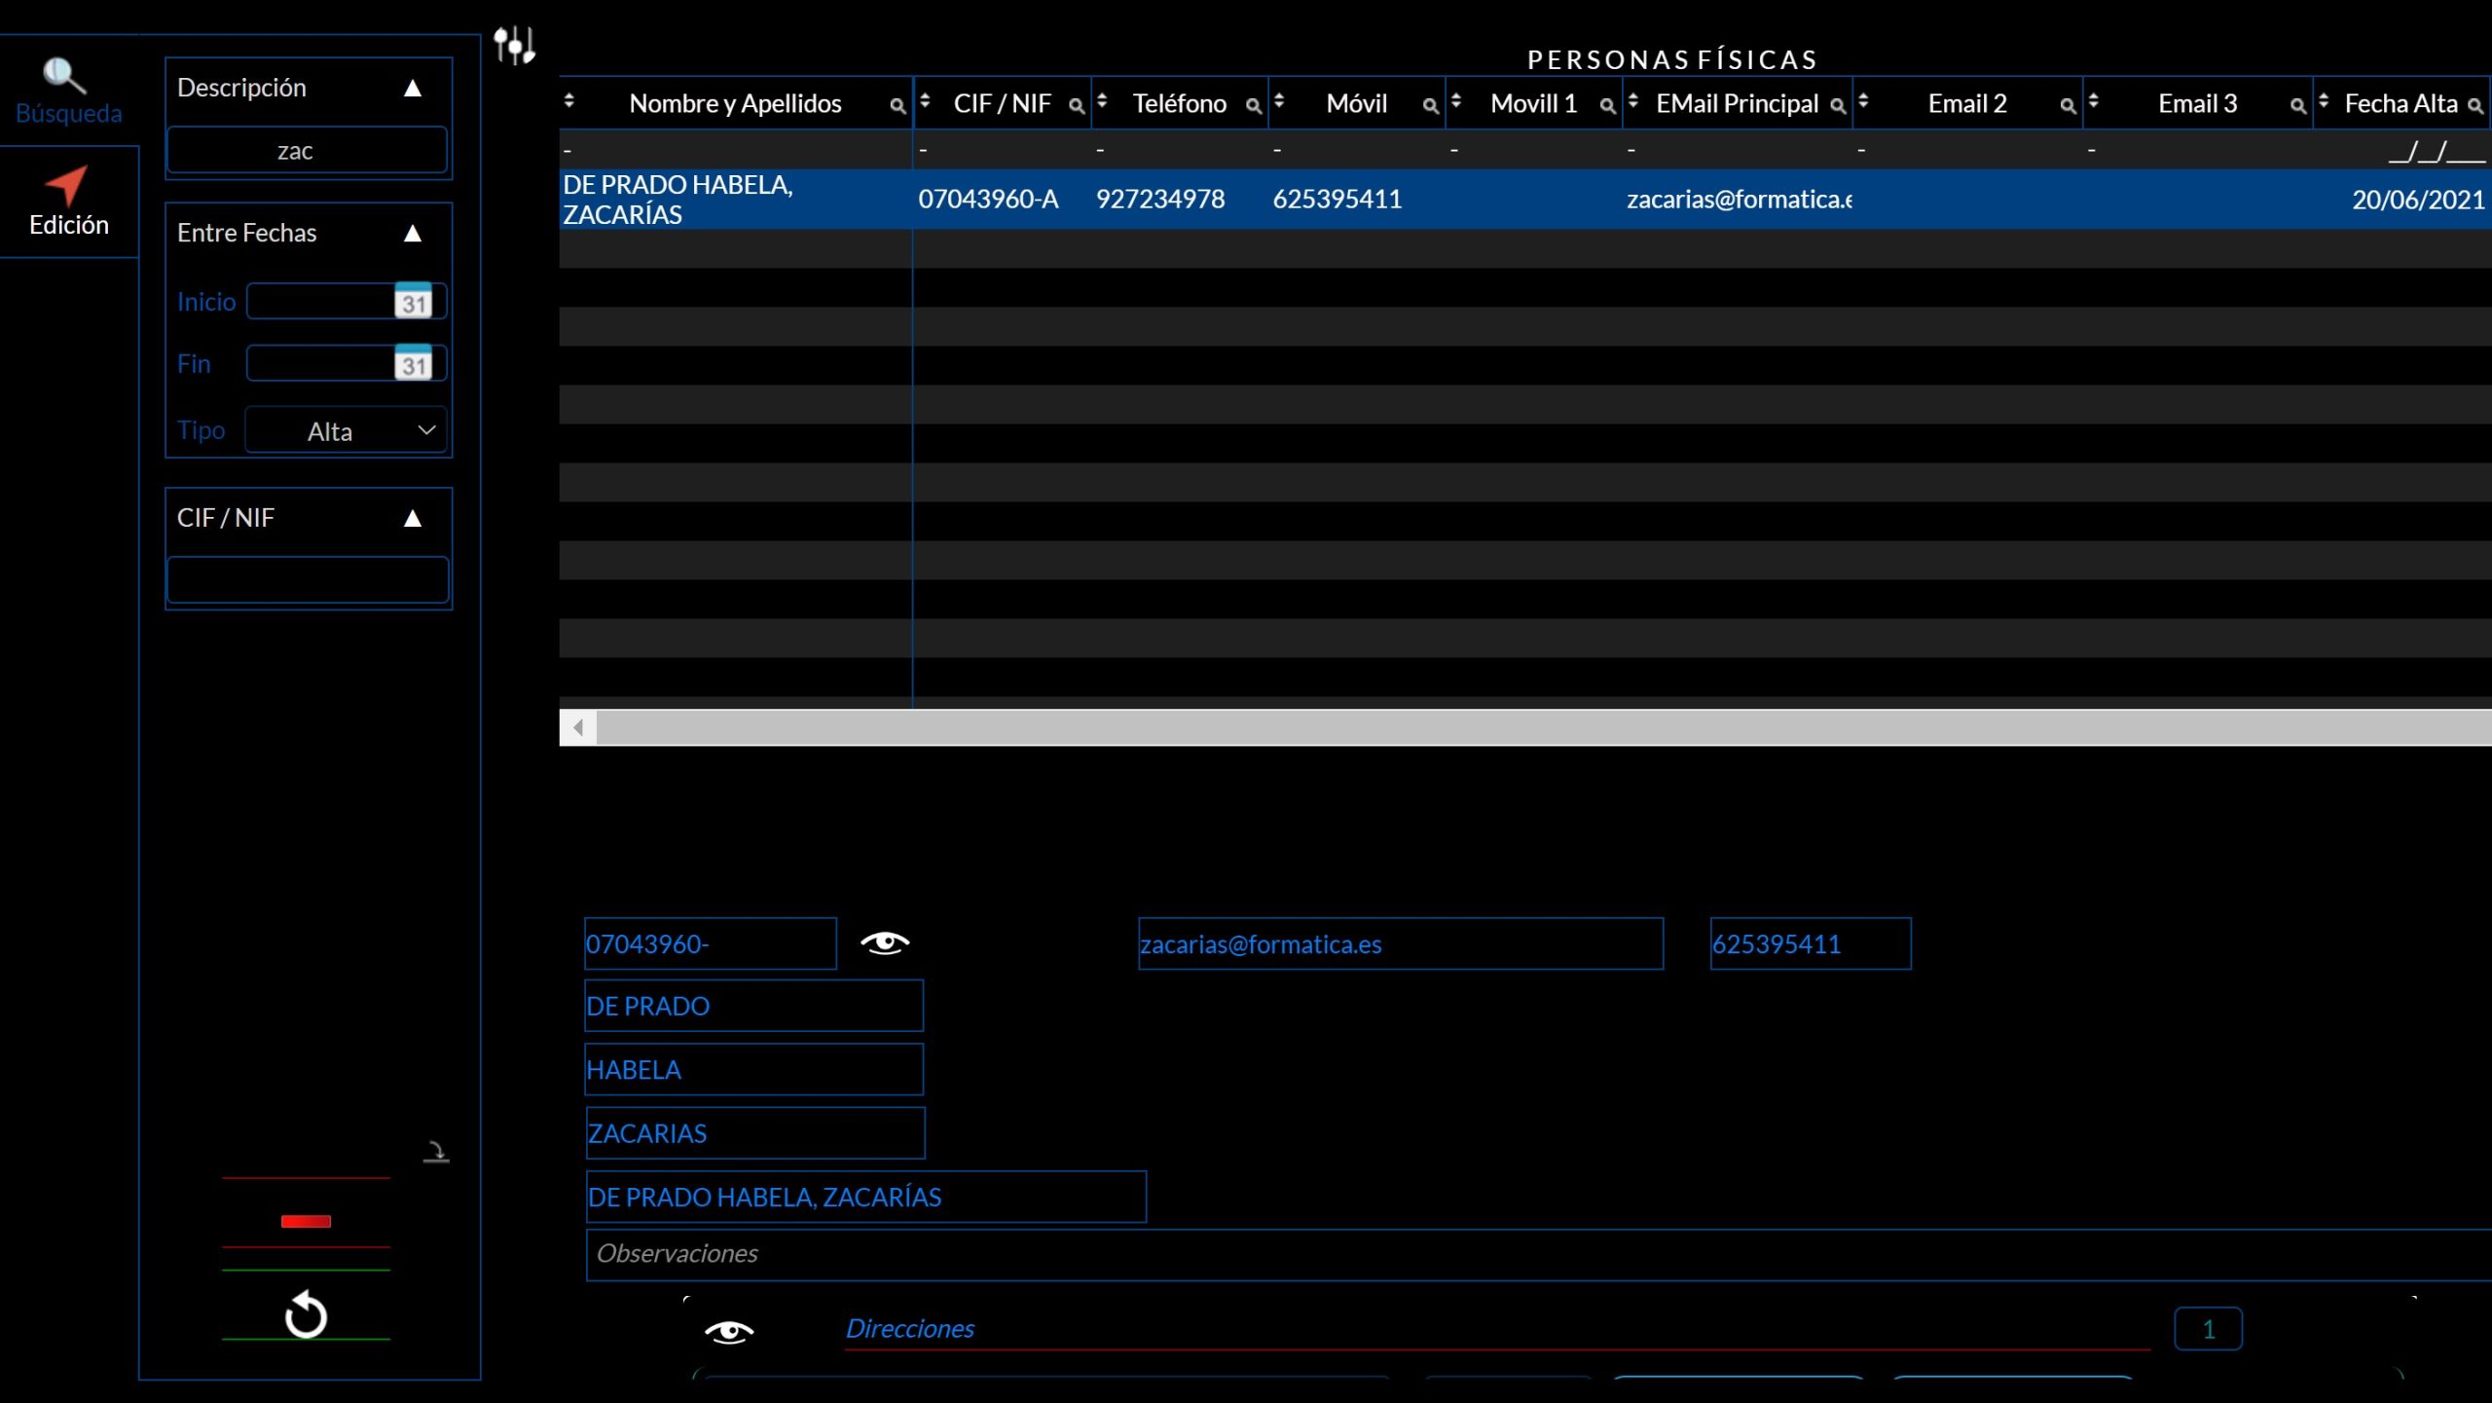
Task: Click the ZACARIAS first name field
Action: pos(755,1133)
